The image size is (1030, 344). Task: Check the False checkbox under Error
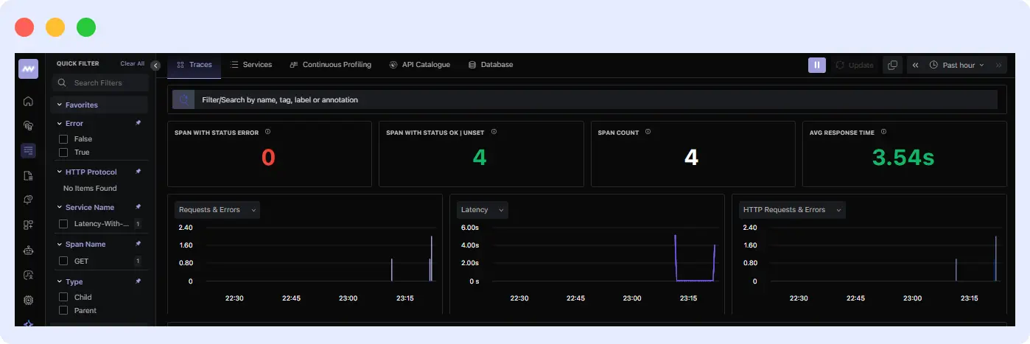tap(63, 138)
